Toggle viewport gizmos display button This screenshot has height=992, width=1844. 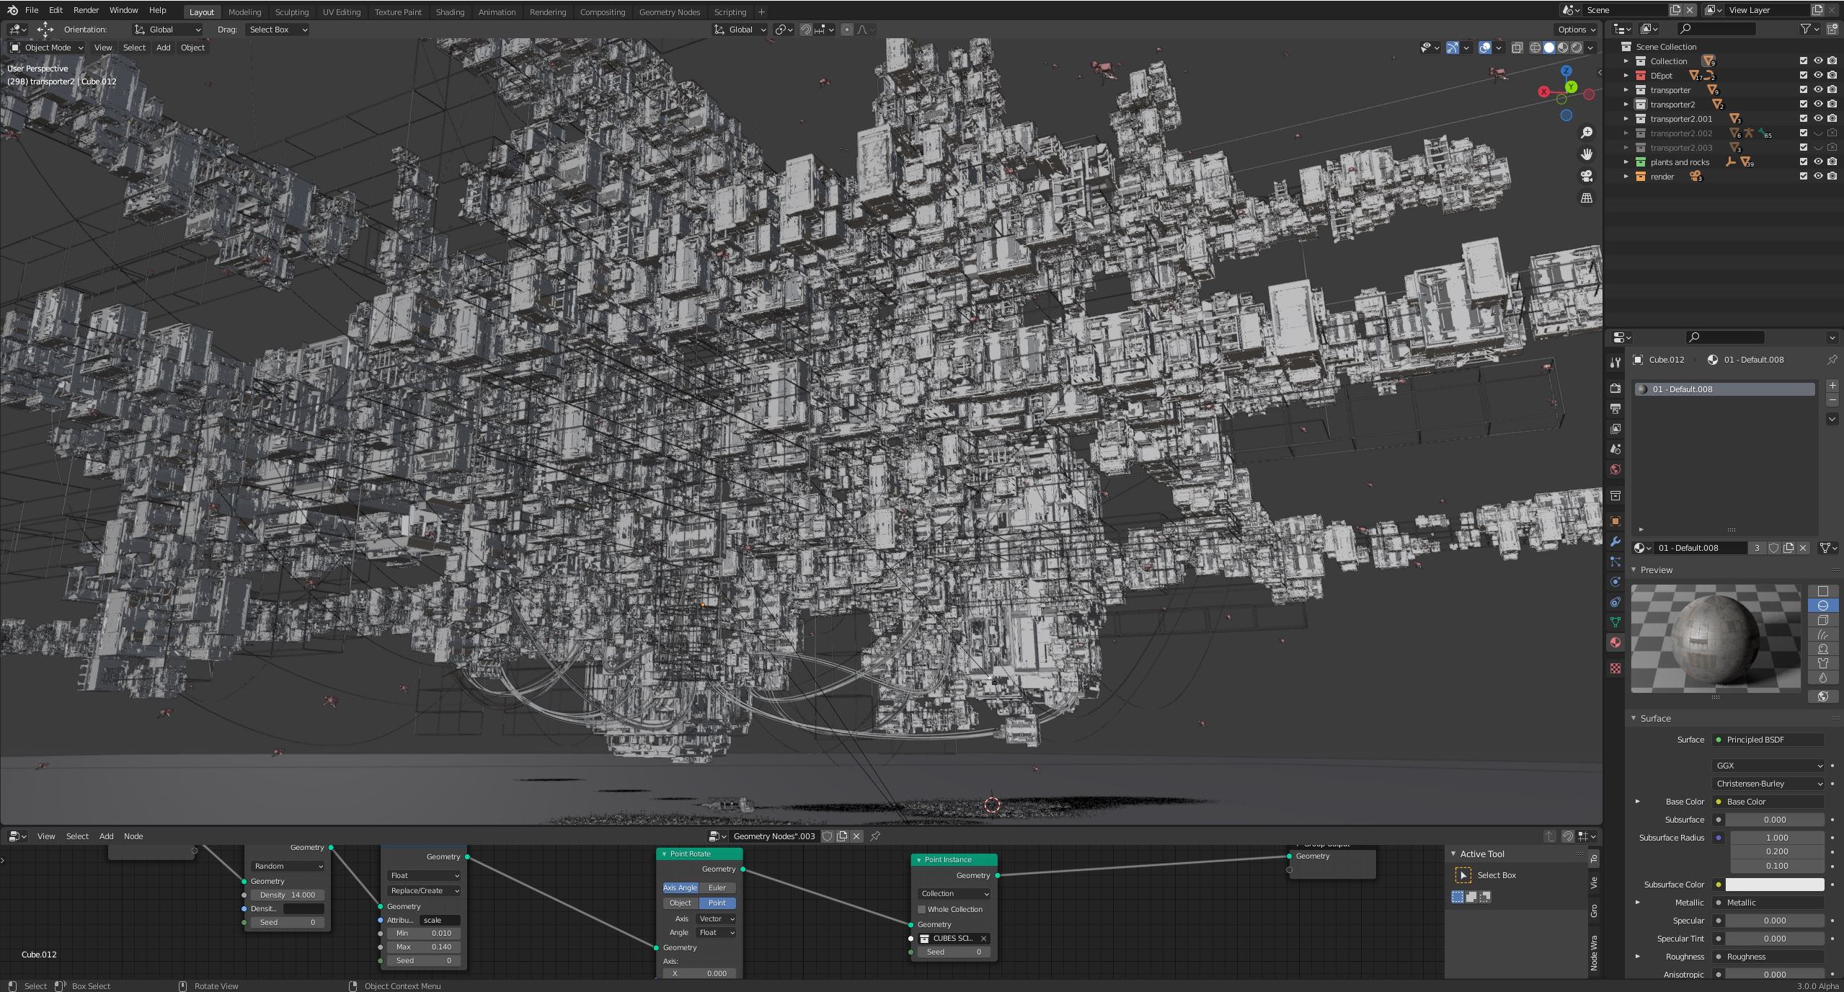click(x=1453, y=48)
